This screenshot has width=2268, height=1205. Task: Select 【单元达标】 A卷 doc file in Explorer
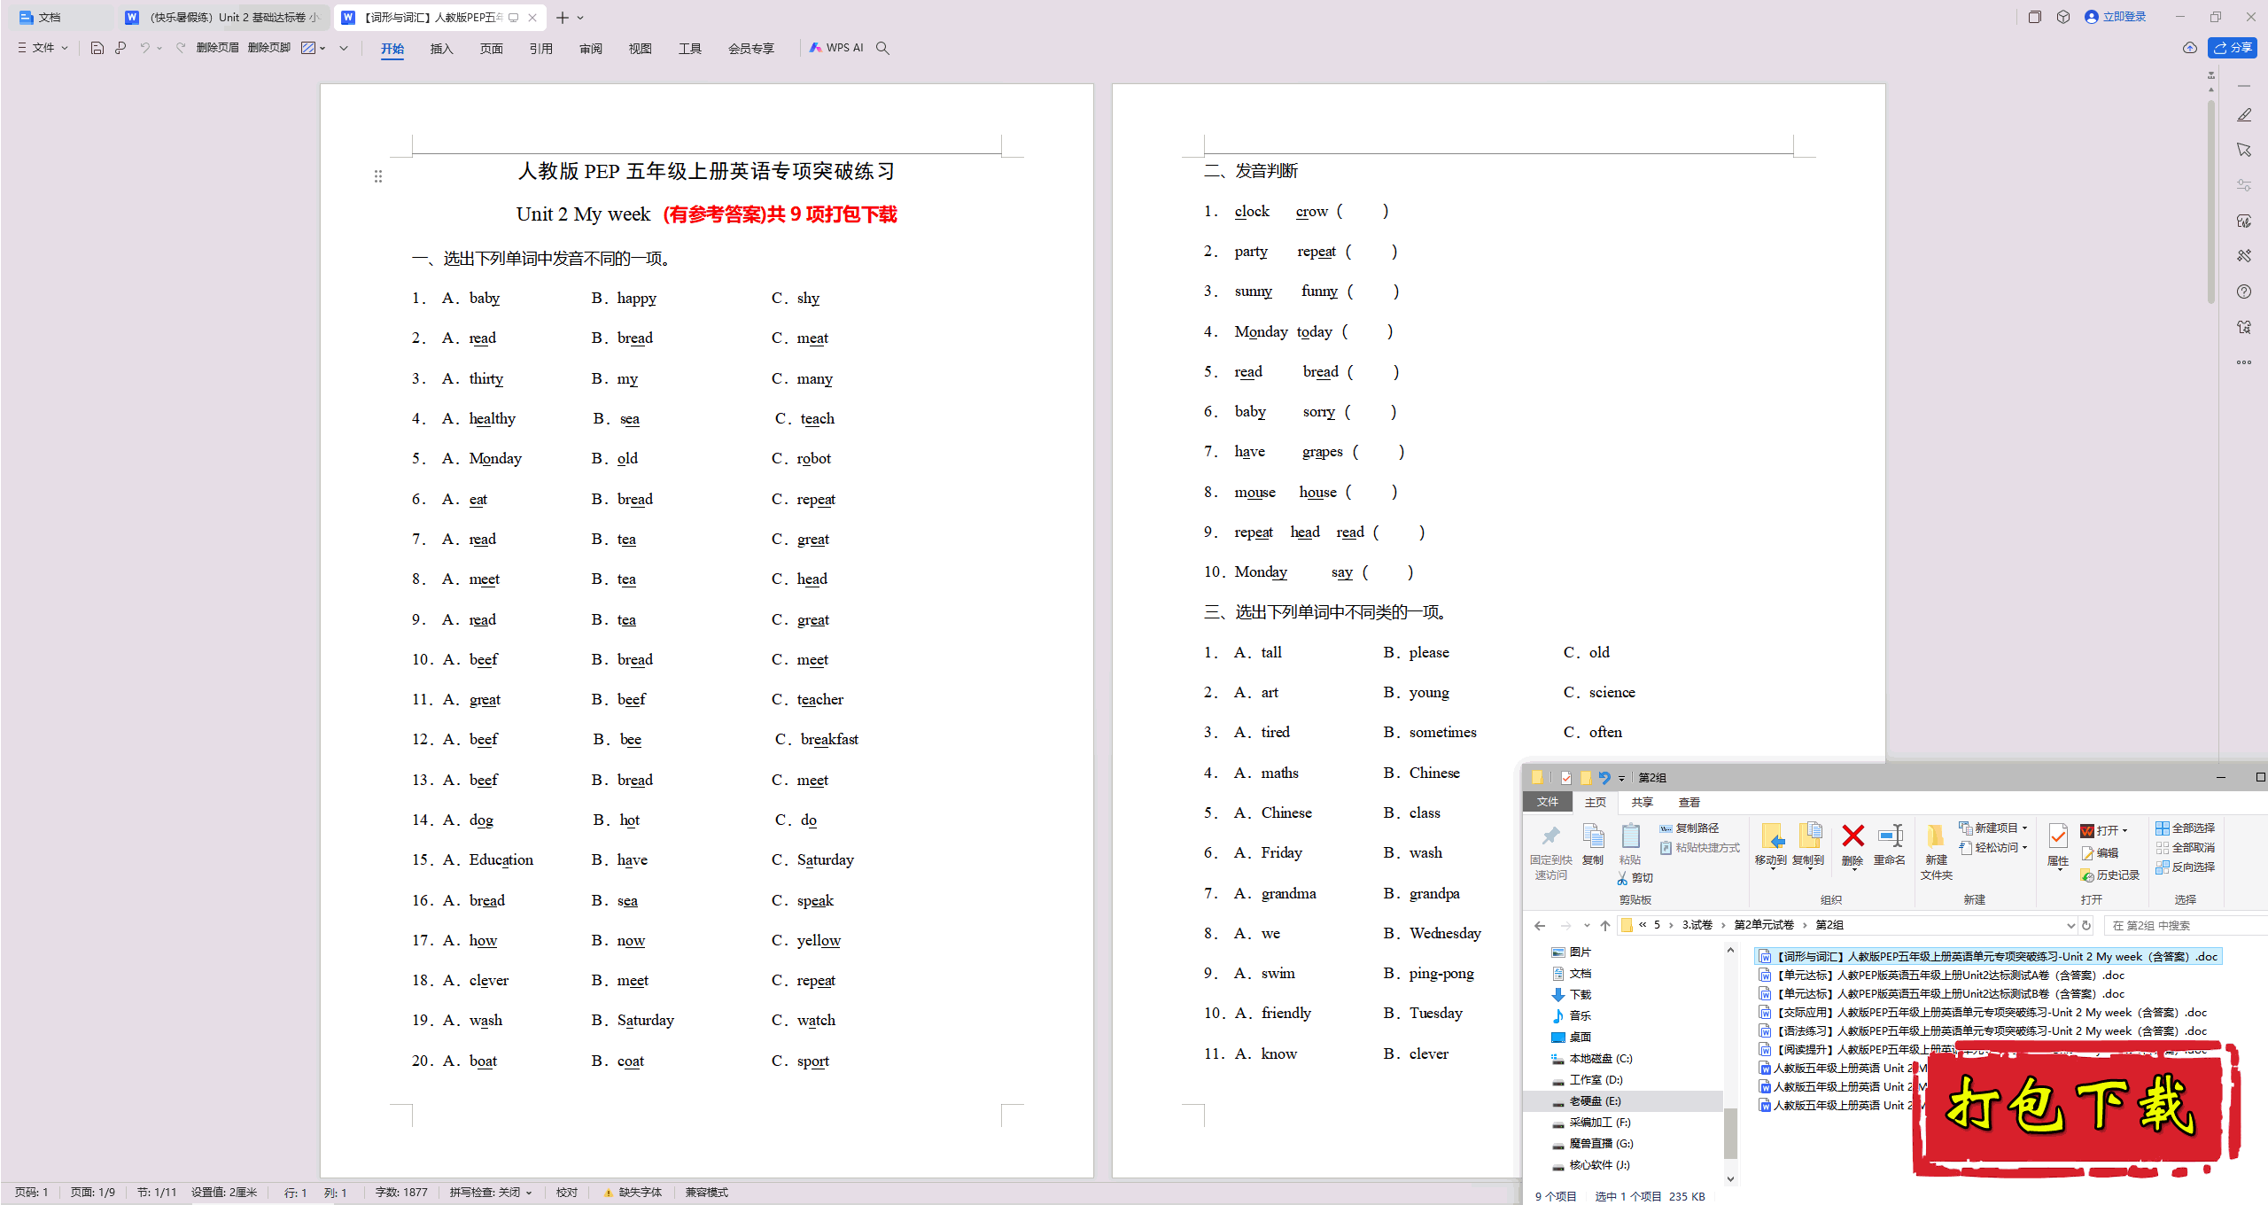(1942, 976)
